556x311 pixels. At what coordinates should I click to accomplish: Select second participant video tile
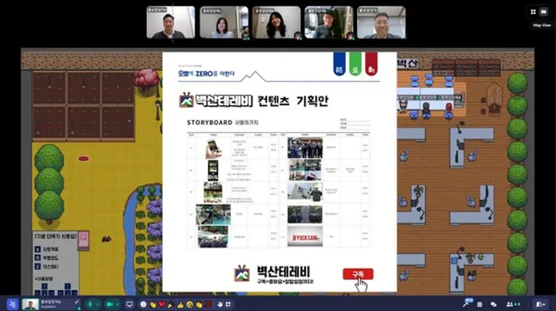[224, 22]
